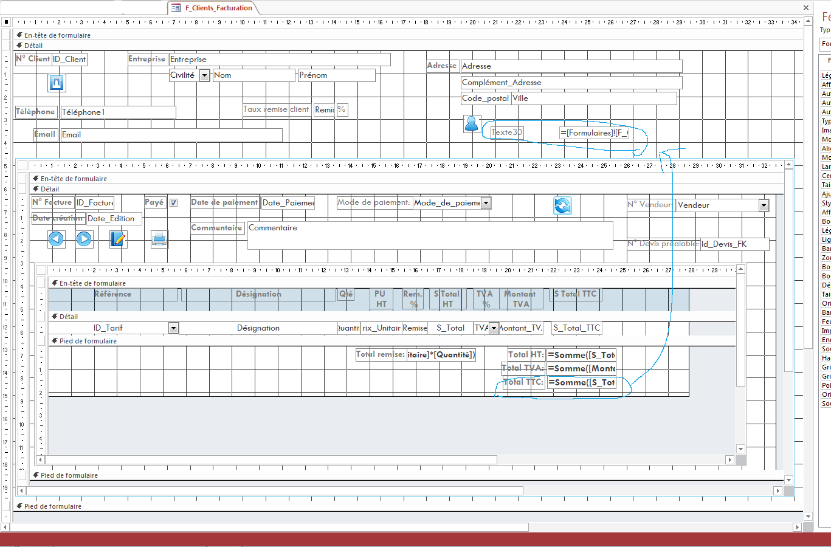
Task: Select the =[Formulaires]![F_ expression box
Action: 594,132
